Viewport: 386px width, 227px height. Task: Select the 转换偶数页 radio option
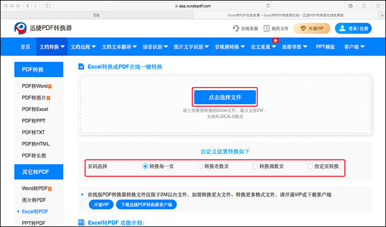(255, 167)
